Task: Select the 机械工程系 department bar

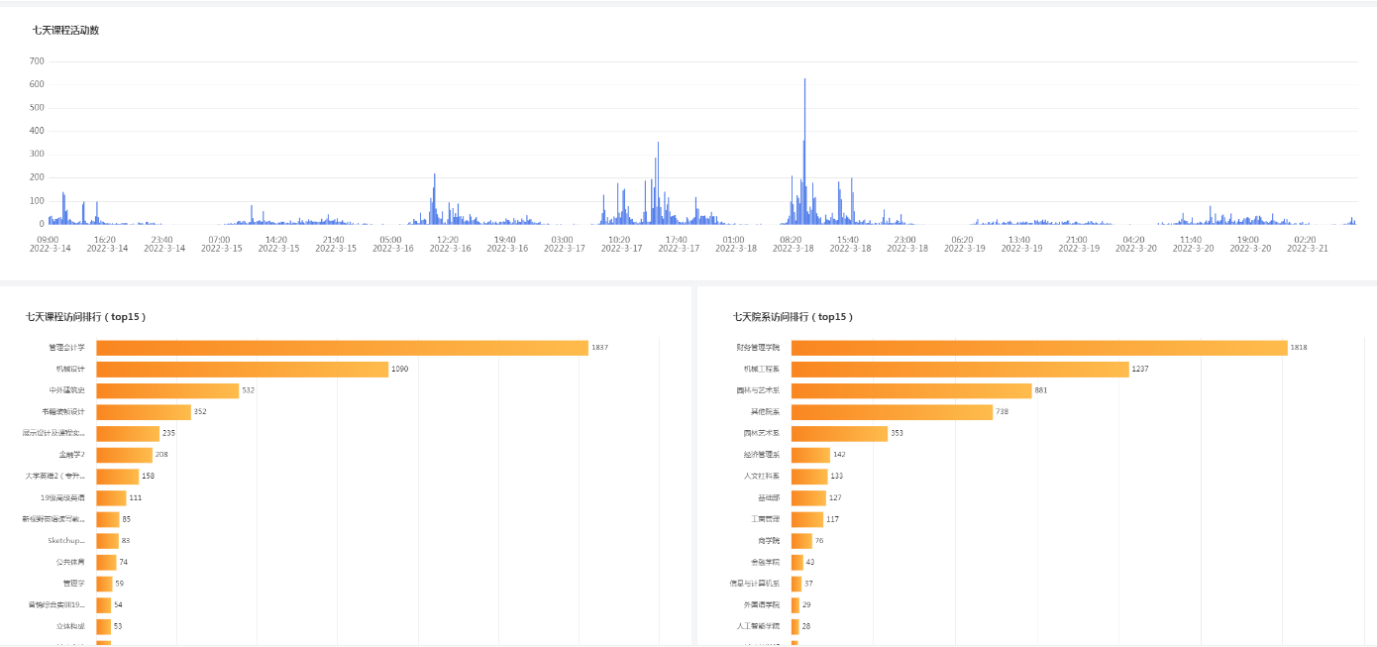Action: click(960, 370)
